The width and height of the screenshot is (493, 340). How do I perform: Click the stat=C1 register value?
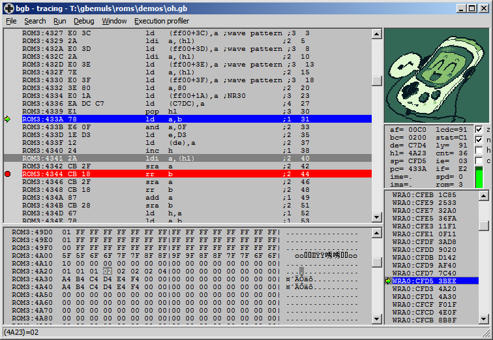[451, 138]
